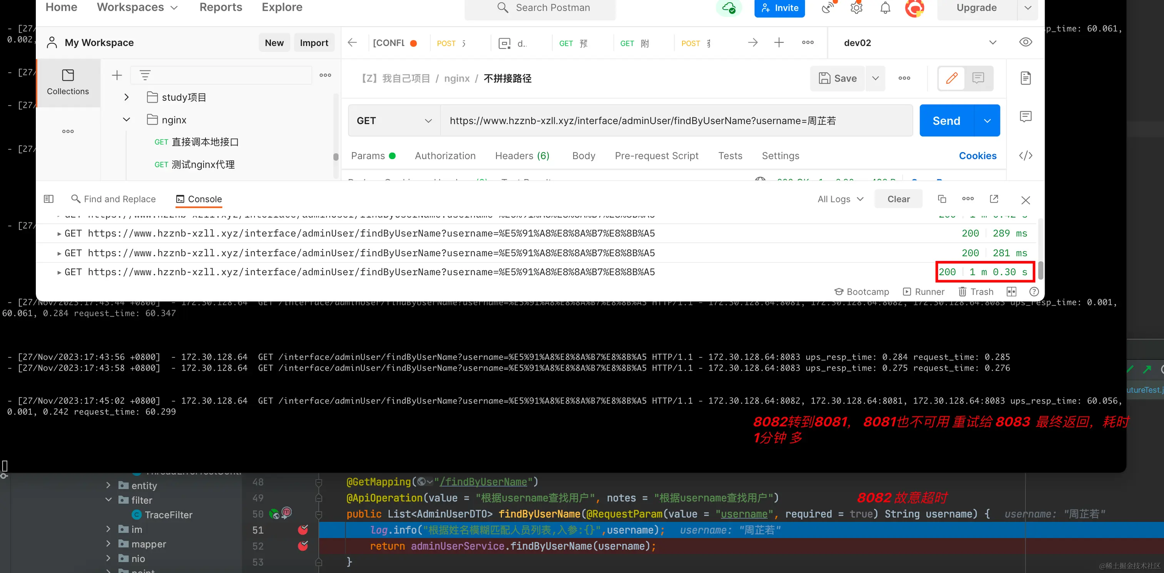Image resolution: width=1164 pixels, height=573 pixels.
Task: Toggle the sidebar from footer icon
Action: (49, 199)
